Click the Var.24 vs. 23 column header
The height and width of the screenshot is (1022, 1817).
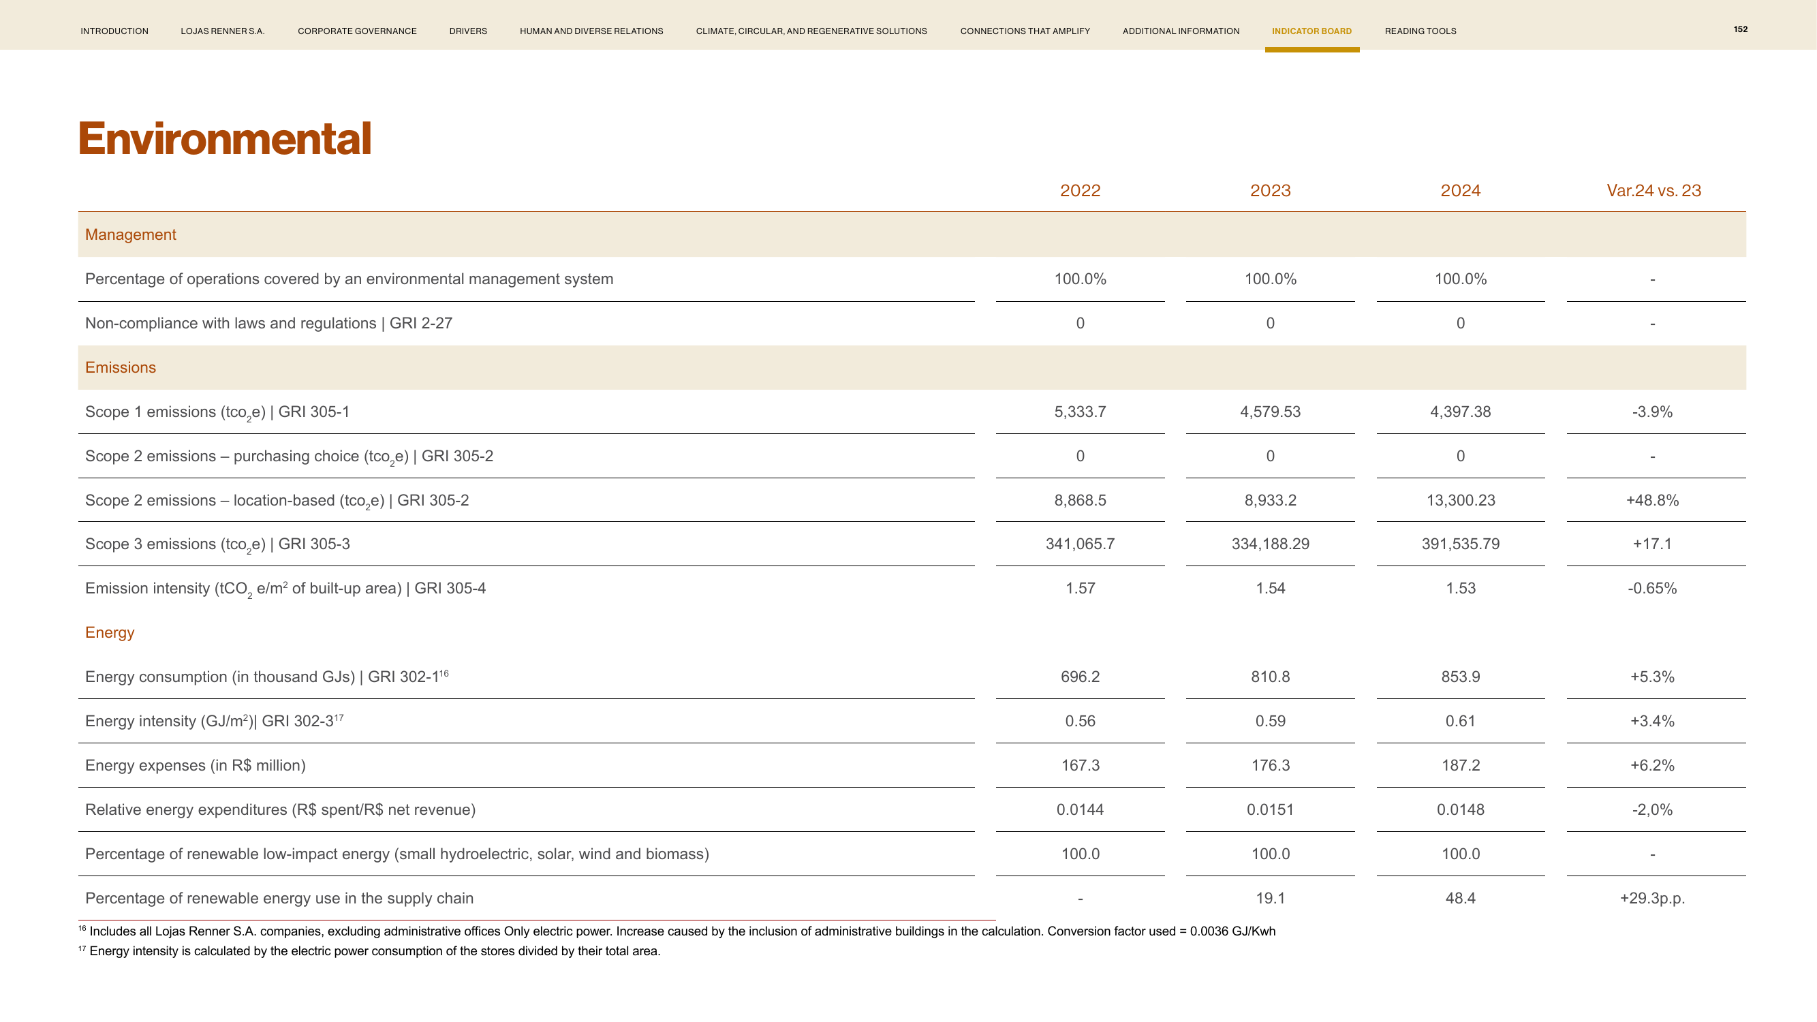tap(1653, 191)
